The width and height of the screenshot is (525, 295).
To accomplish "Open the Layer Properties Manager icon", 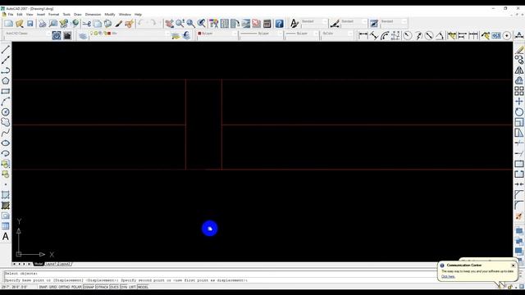I will (x=83, y=35).
